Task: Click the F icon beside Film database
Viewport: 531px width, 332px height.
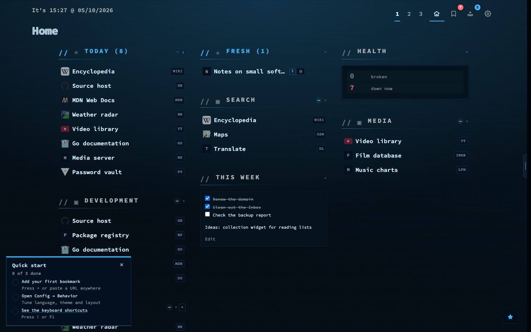Action: point(348,156)
